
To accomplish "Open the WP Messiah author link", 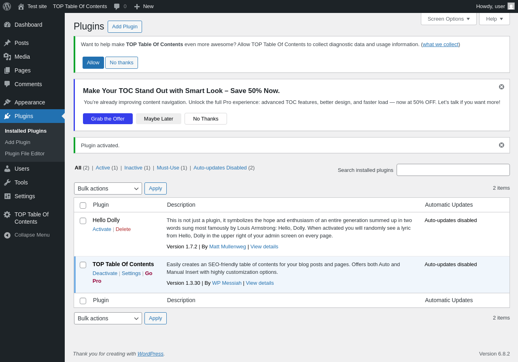I will 227,283.
